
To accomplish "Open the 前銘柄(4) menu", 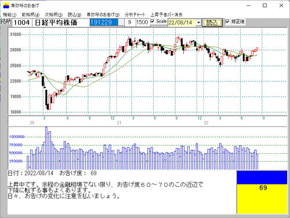I will 31,14.
